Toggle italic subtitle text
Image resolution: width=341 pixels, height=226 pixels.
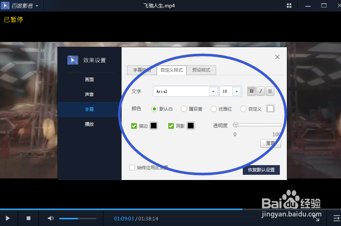click(261, 91)
